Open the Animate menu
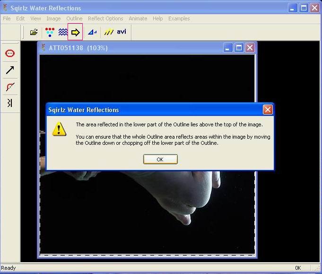This screenshot has width=322, height=274. point(138,18)
